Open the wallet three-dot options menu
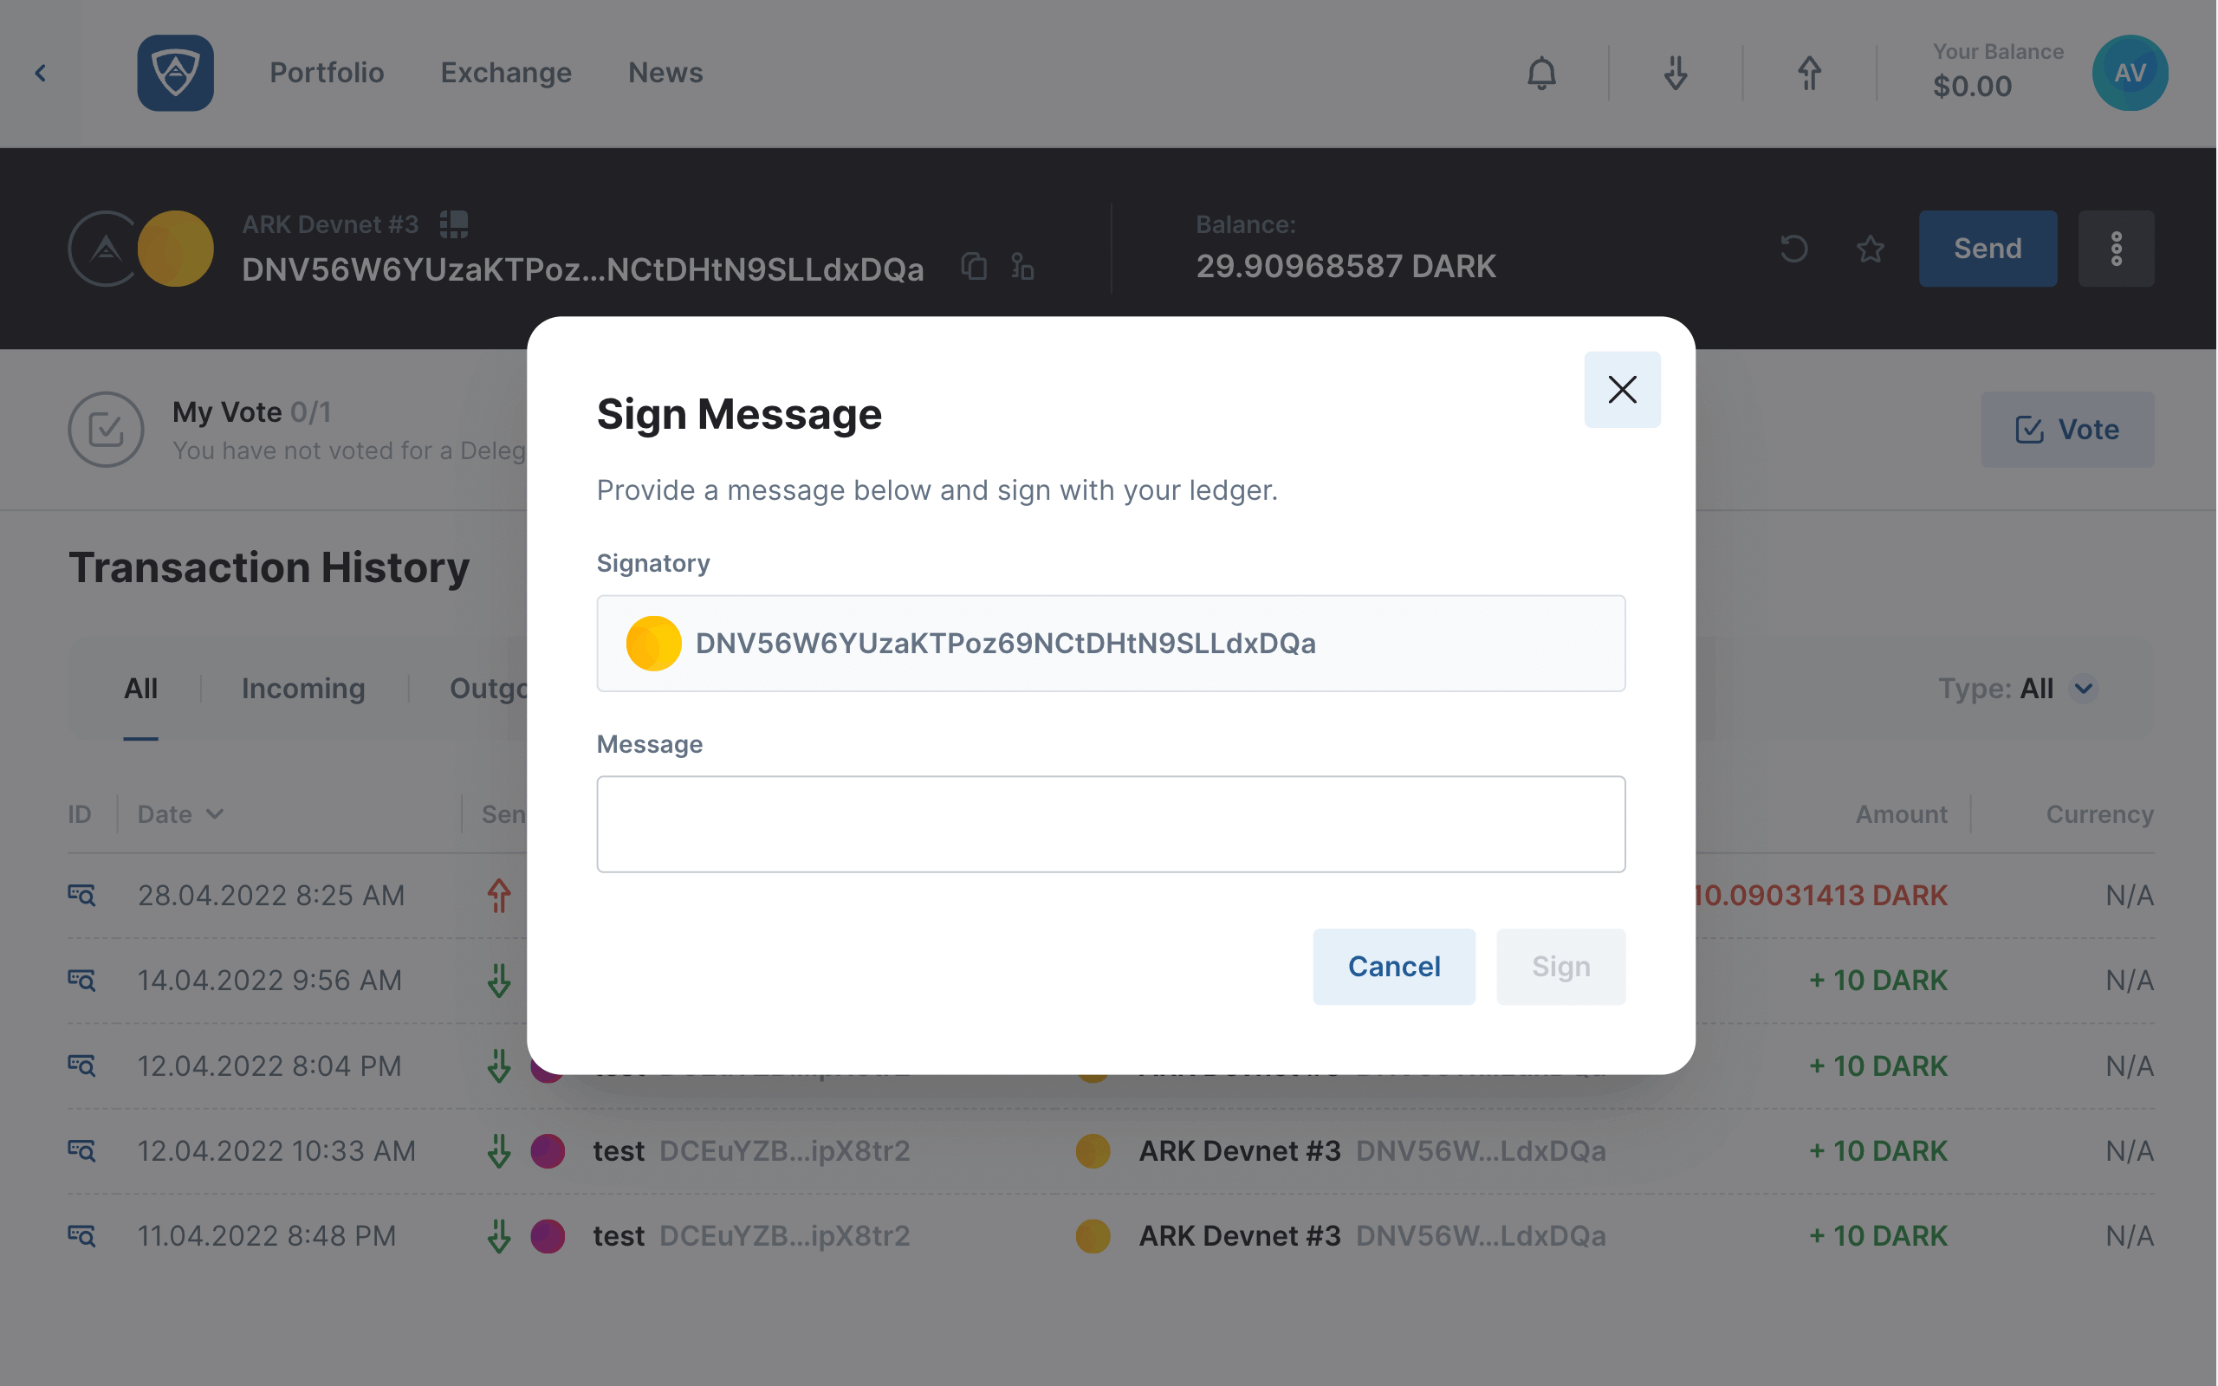This screenshot has height=1386, width=2218. (x=2117, y=249)
